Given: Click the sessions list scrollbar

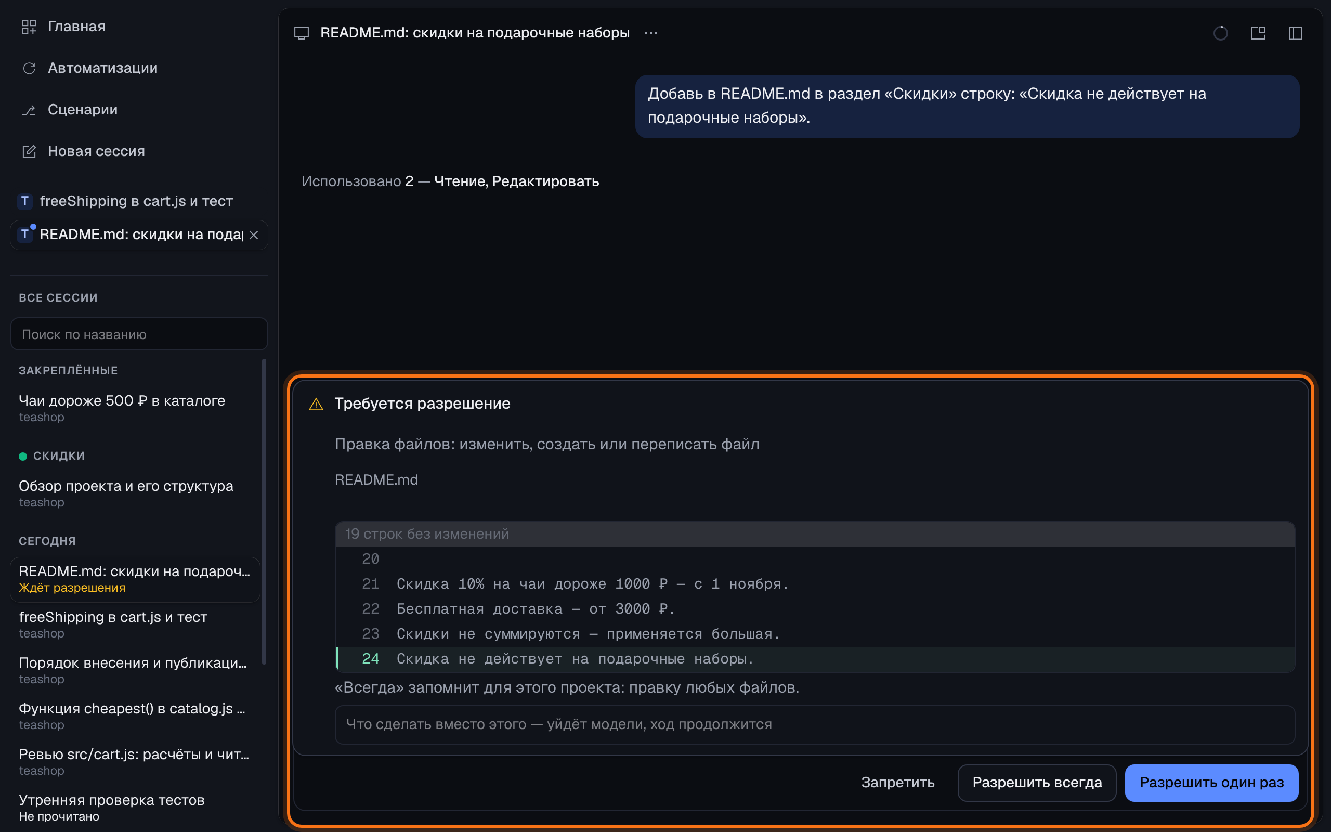Looking at the screenshot, I should 264,512.
